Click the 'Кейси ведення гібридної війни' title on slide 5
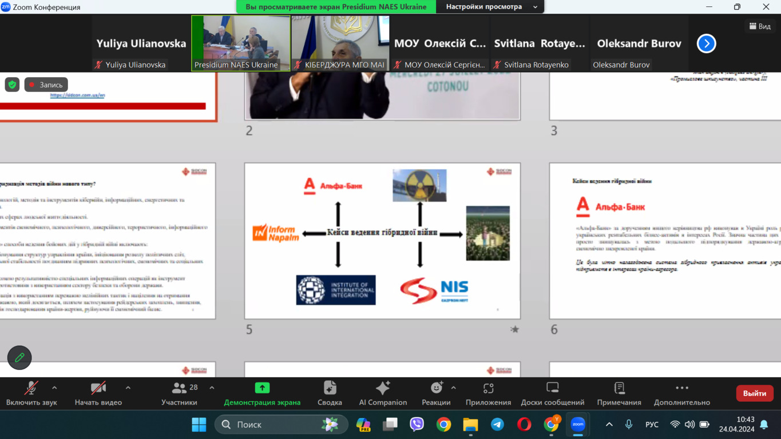This screenshot has height=439, width=781. tap(382, 233)
